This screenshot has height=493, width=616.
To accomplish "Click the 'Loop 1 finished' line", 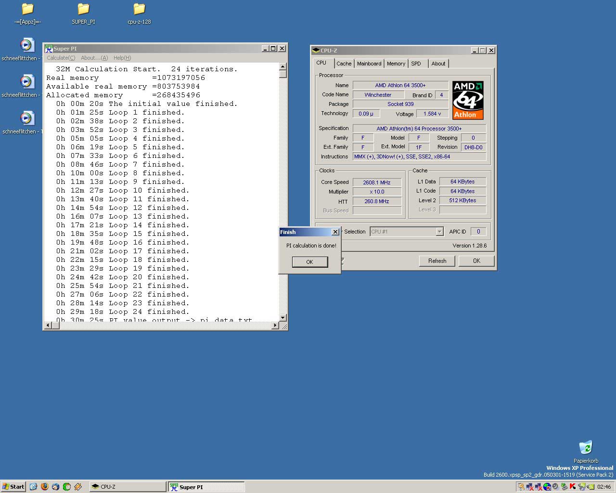I will pyautogui.click(x=120, y=112).
